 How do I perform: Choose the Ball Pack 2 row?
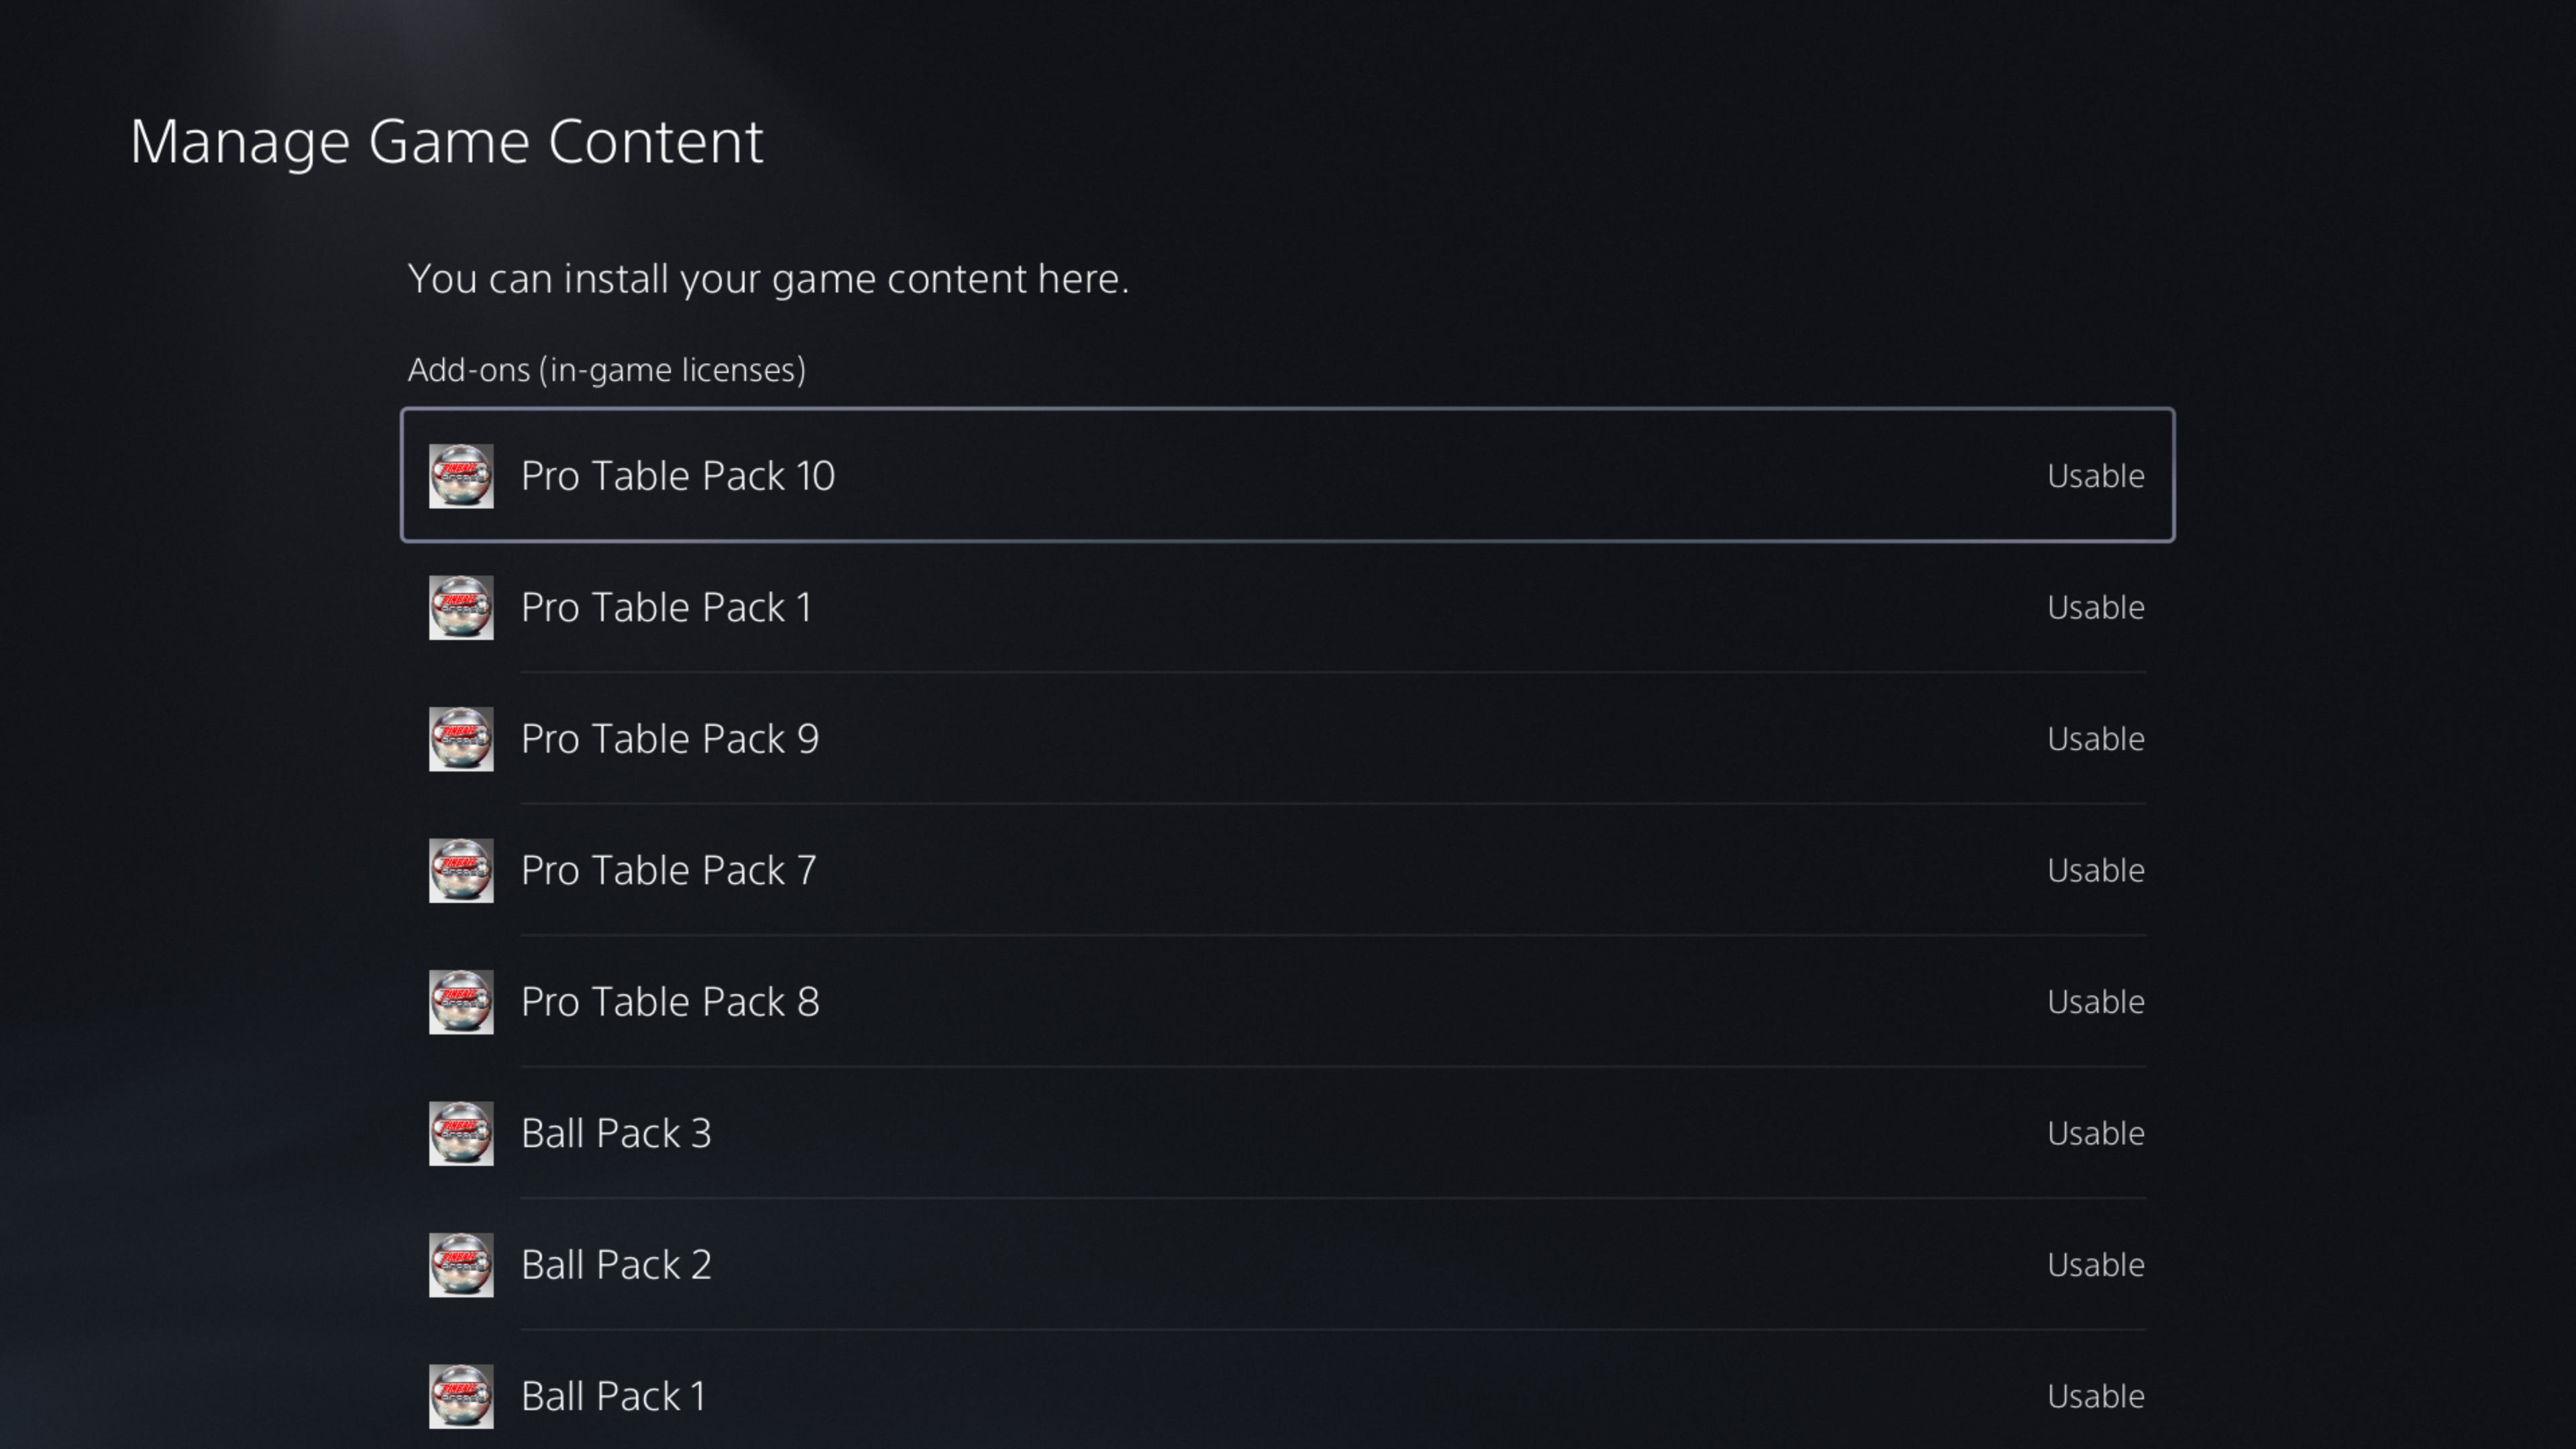(616, 1265)
